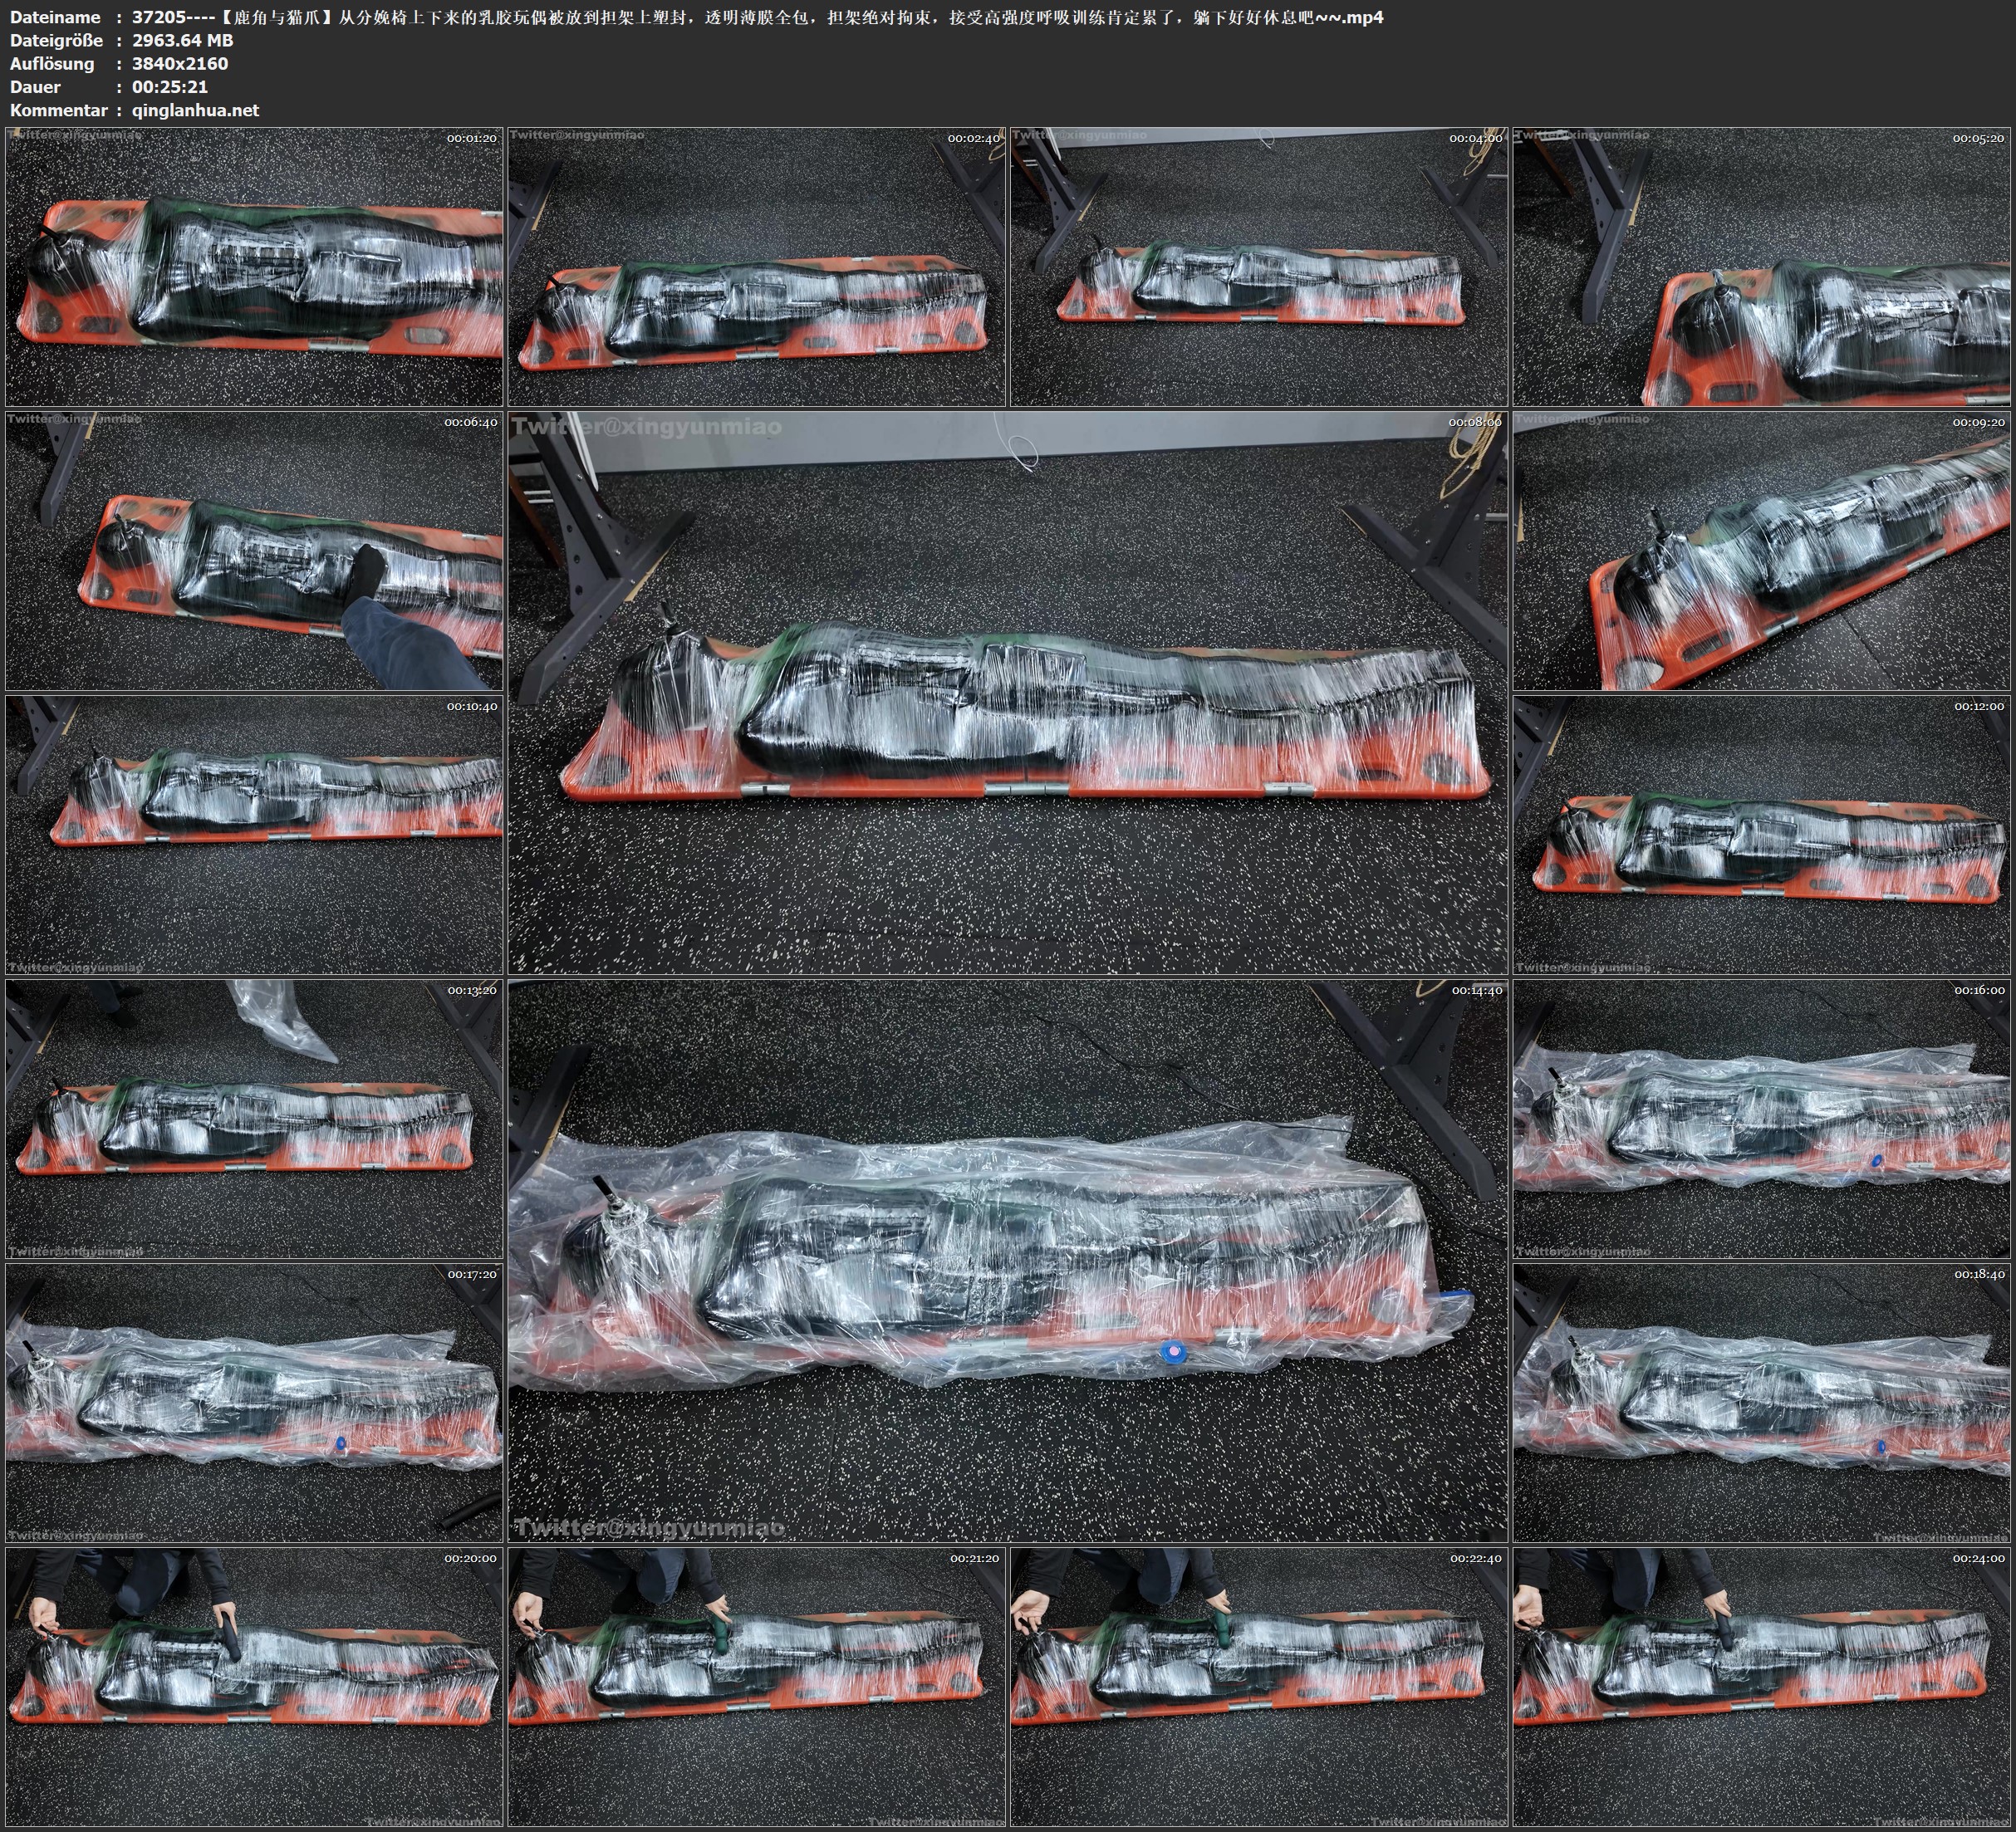2016x1832 pixels.
Task: Select the frame at 00:22:40
Action: tap(1258, 1686)
